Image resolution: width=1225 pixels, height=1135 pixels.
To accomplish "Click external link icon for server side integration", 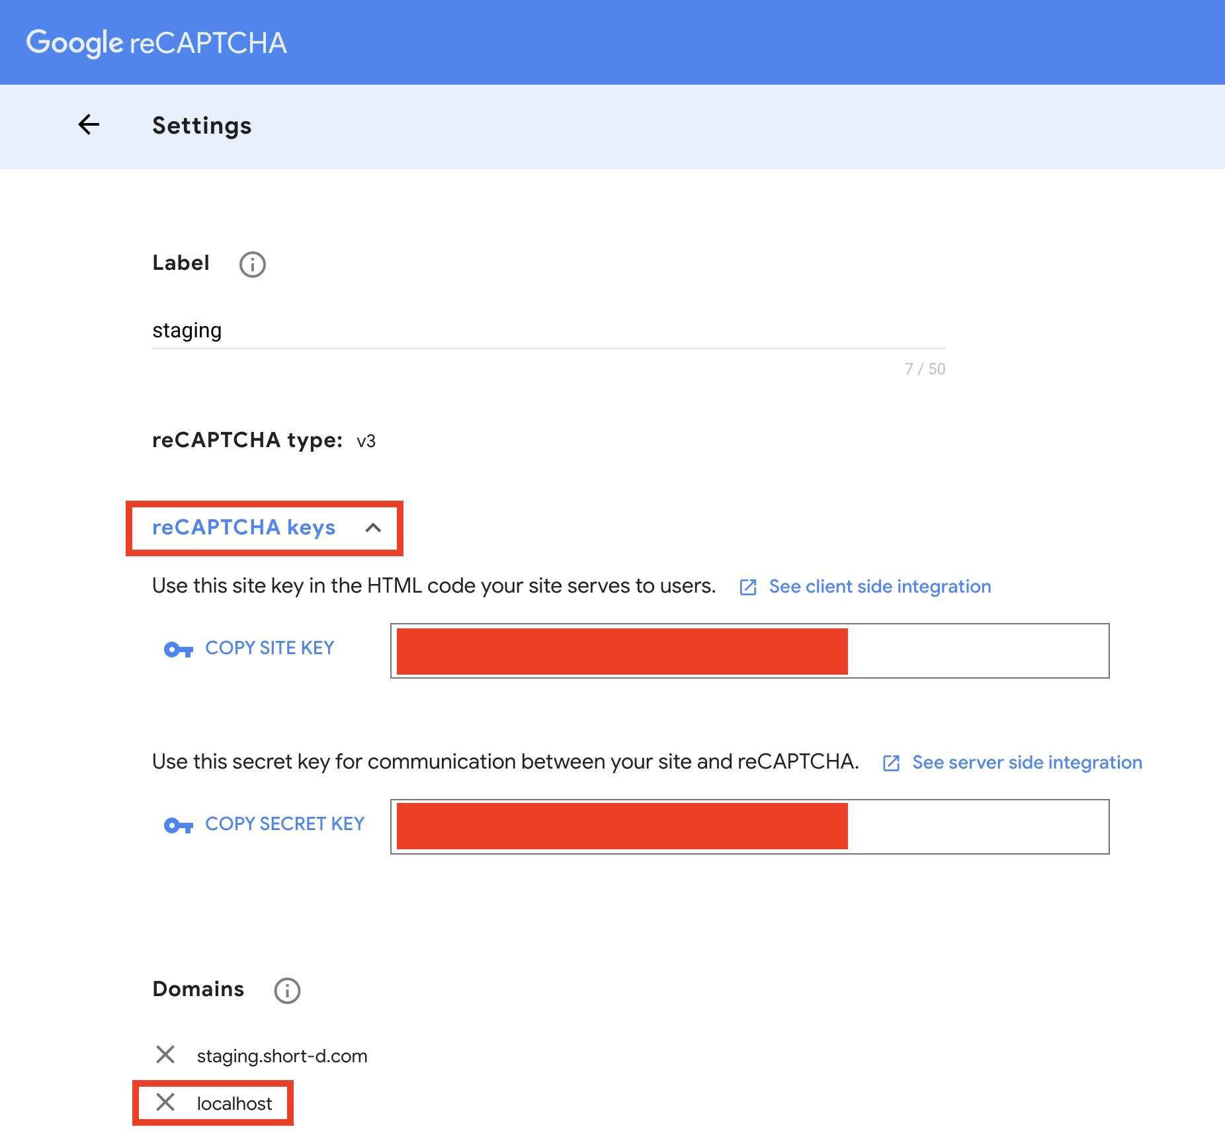I will [x=892, y=763].
